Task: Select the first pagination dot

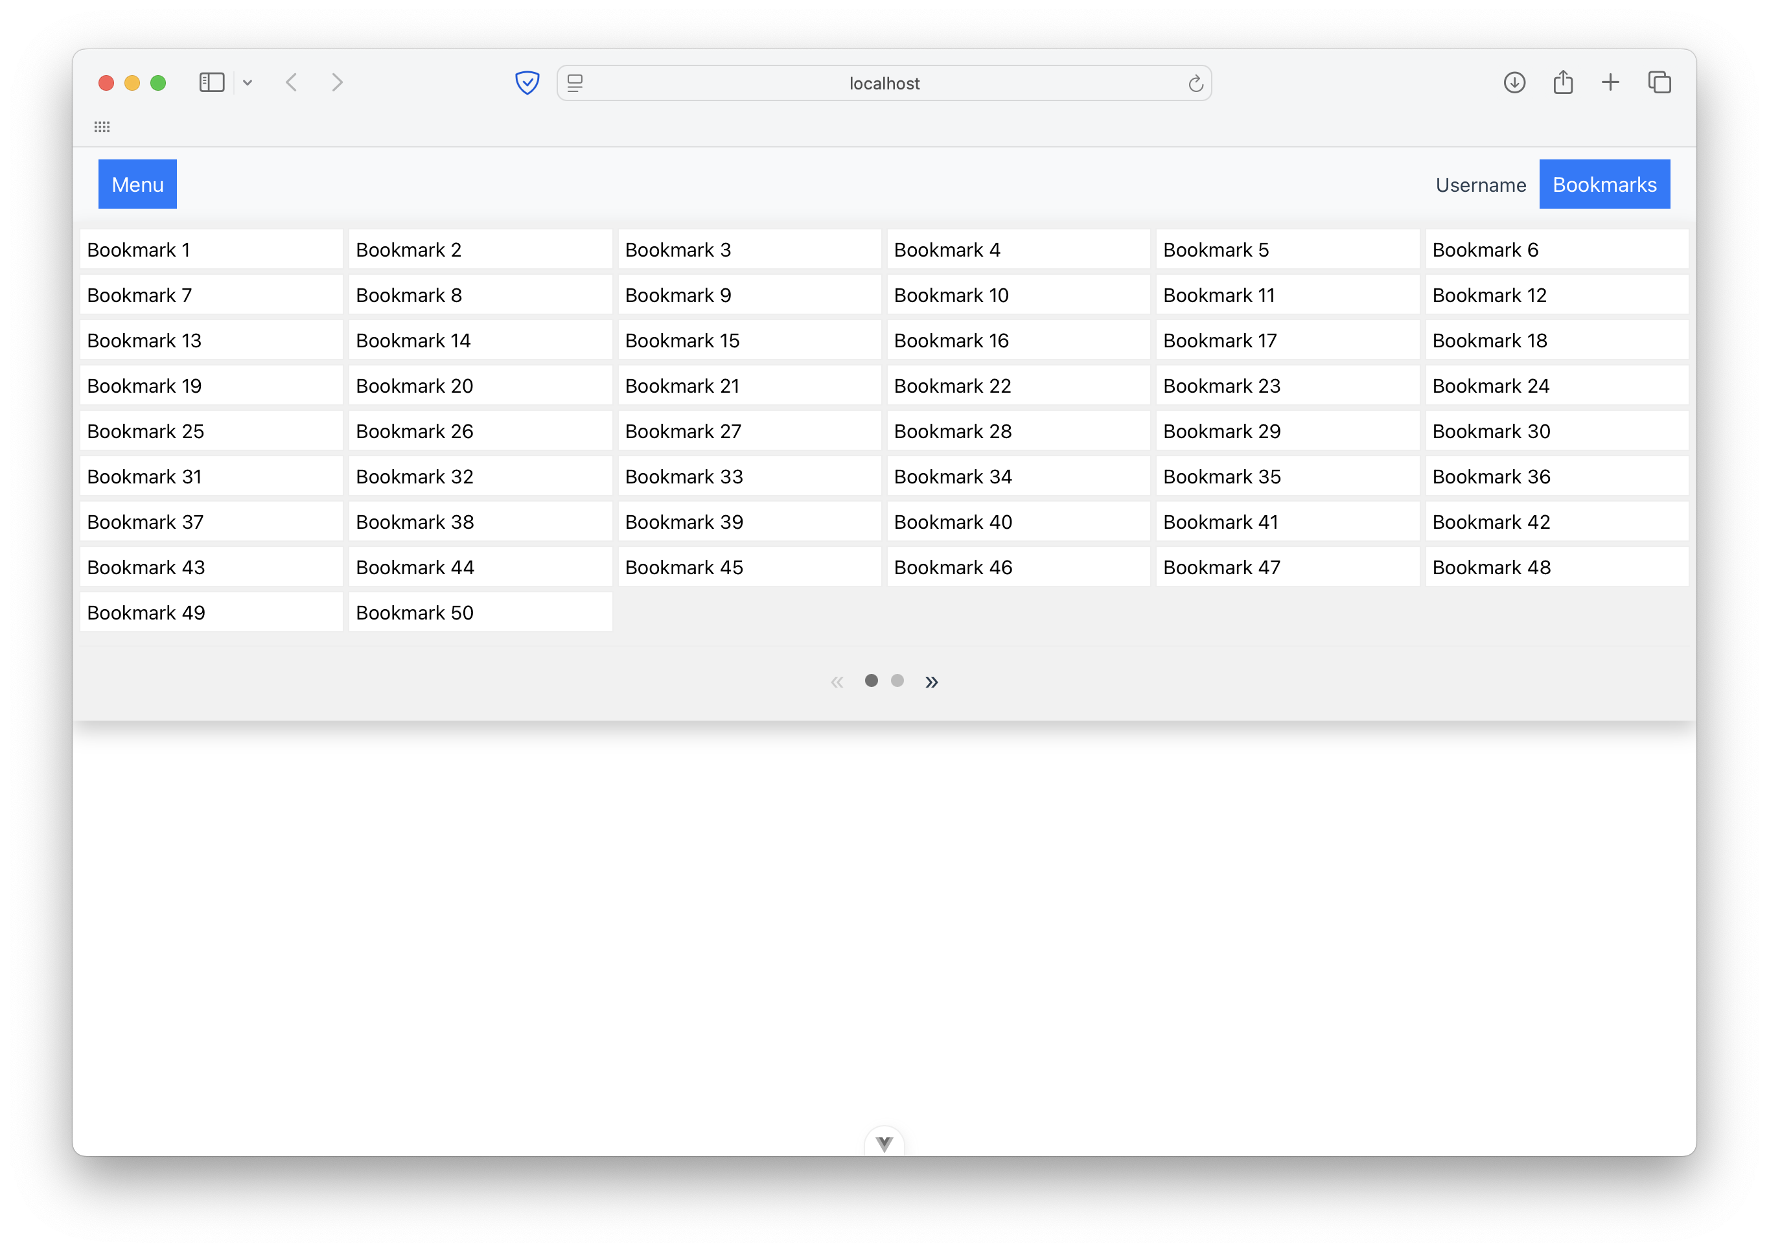Action: coord(871,680)
